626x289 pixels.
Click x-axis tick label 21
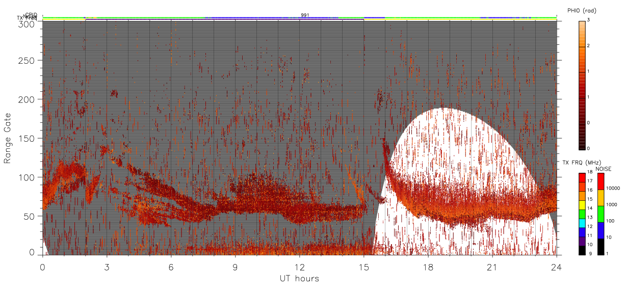point(492,267)
